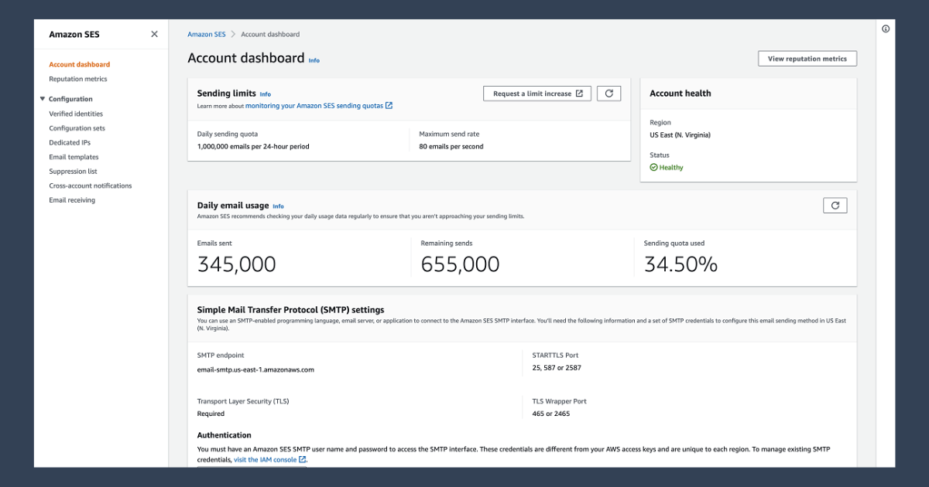Viewport: 929px width, 487px height.
Task: Click the '25, 587 or 2587' port value
Action: (x=557, y=368)
